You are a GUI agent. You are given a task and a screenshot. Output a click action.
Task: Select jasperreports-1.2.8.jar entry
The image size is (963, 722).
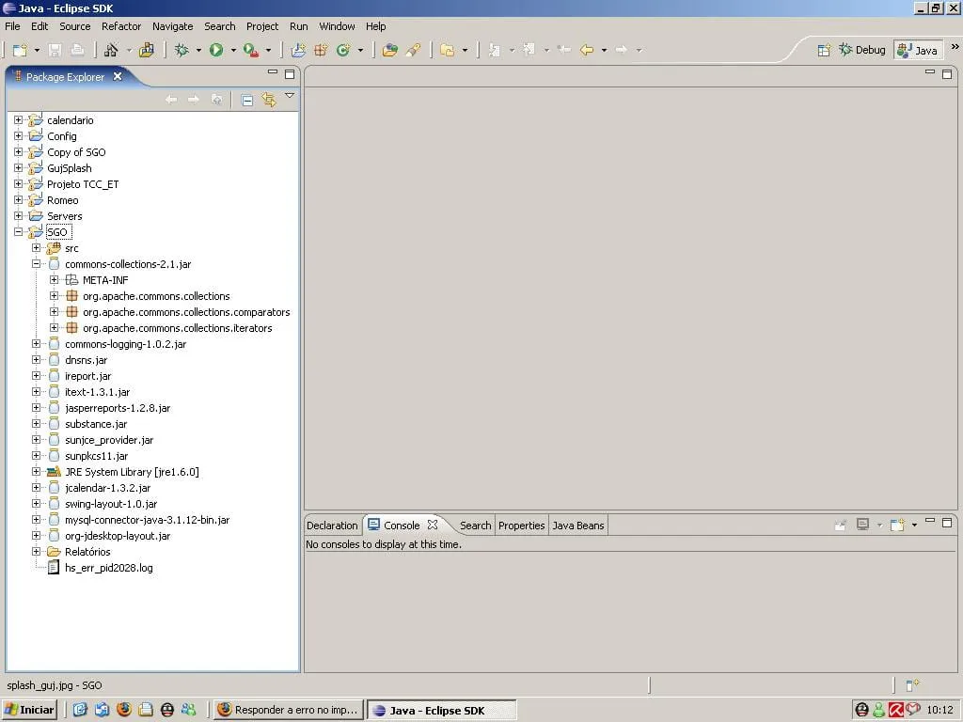118,408
